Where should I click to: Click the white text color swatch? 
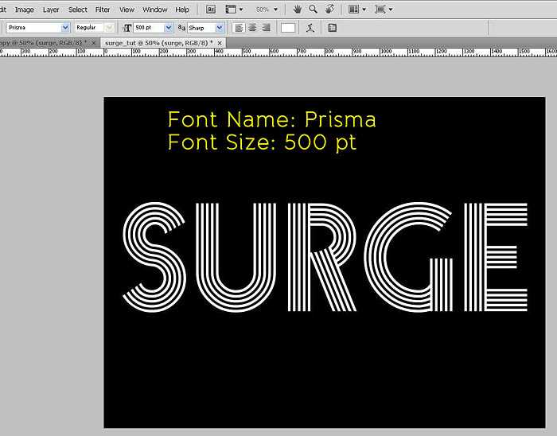tap(288, 28)
